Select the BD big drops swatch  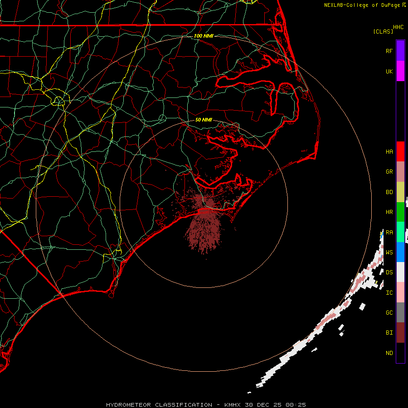point(400,192)
